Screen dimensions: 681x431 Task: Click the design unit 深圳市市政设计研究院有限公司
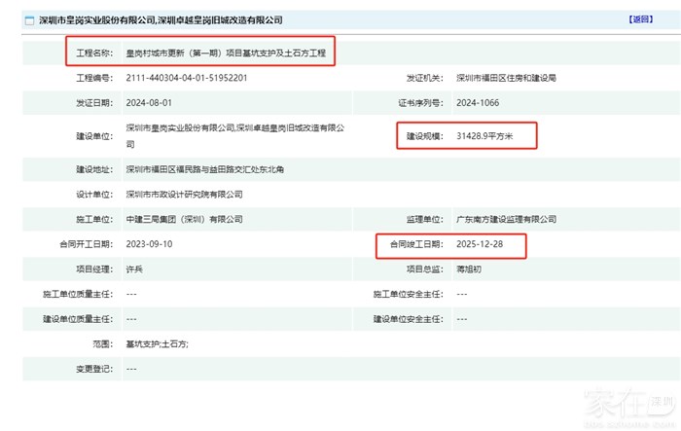(184, 195)
